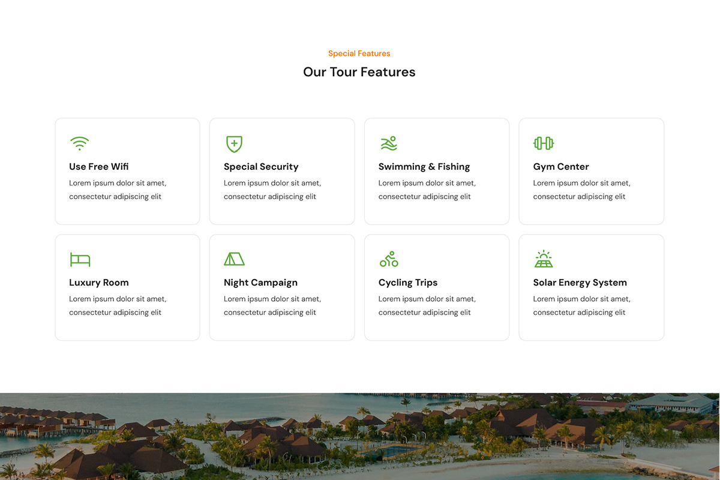Click the Our Tour Features title
Image resolution: width=720 pixels, height=480 pixels.
[359, 72]
